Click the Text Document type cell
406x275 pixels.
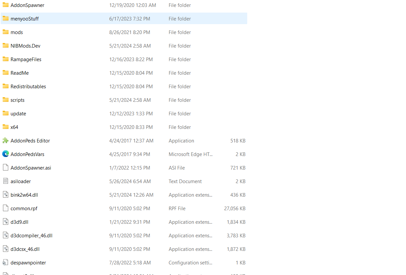[185, 181]
